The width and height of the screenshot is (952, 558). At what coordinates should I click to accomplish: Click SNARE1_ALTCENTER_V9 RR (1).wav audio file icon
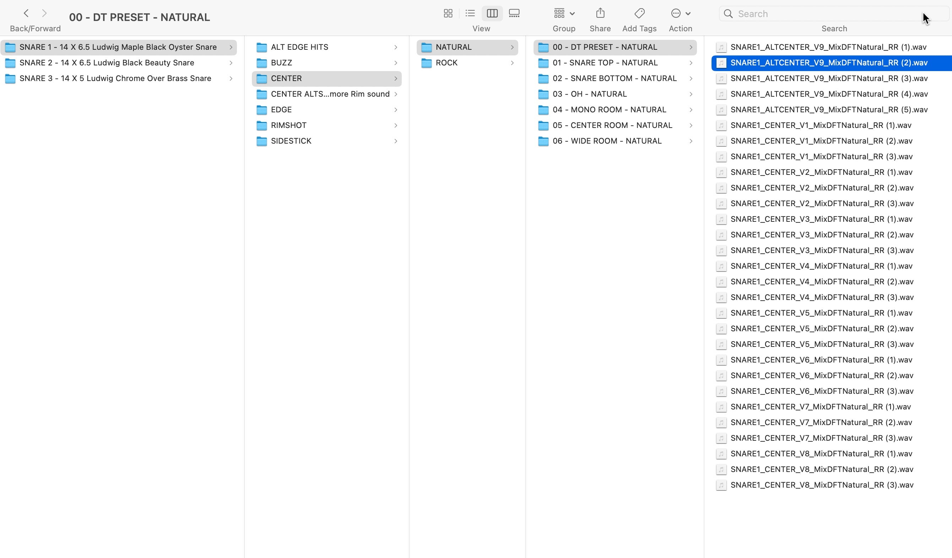pos(721,47)
